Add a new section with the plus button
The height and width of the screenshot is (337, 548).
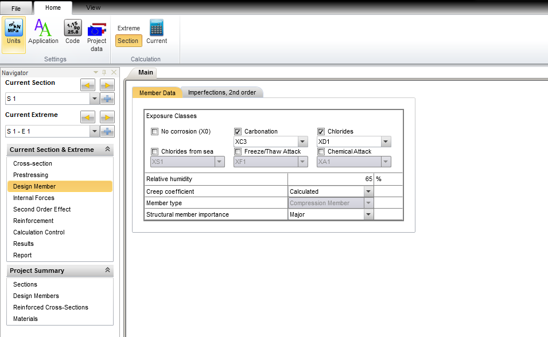click(x=107, y=98)
